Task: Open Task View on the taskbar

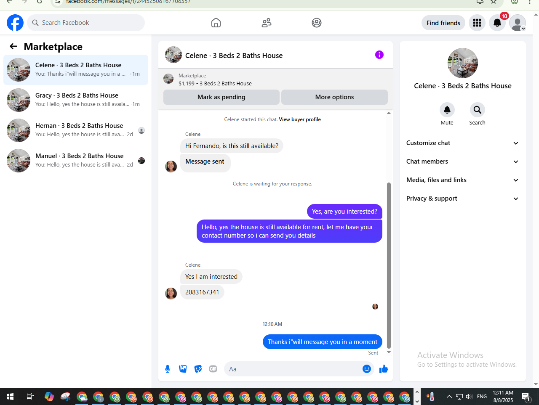Action: coord(30,397)
